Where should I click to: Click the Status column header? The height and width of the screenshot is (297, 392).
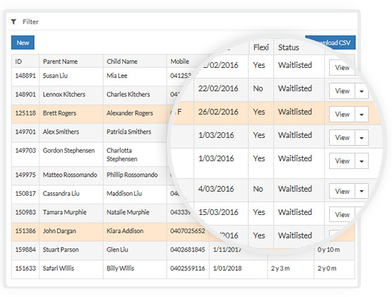(288, 47)
